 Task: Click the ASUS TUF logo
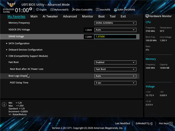click(x=11, y=4)
